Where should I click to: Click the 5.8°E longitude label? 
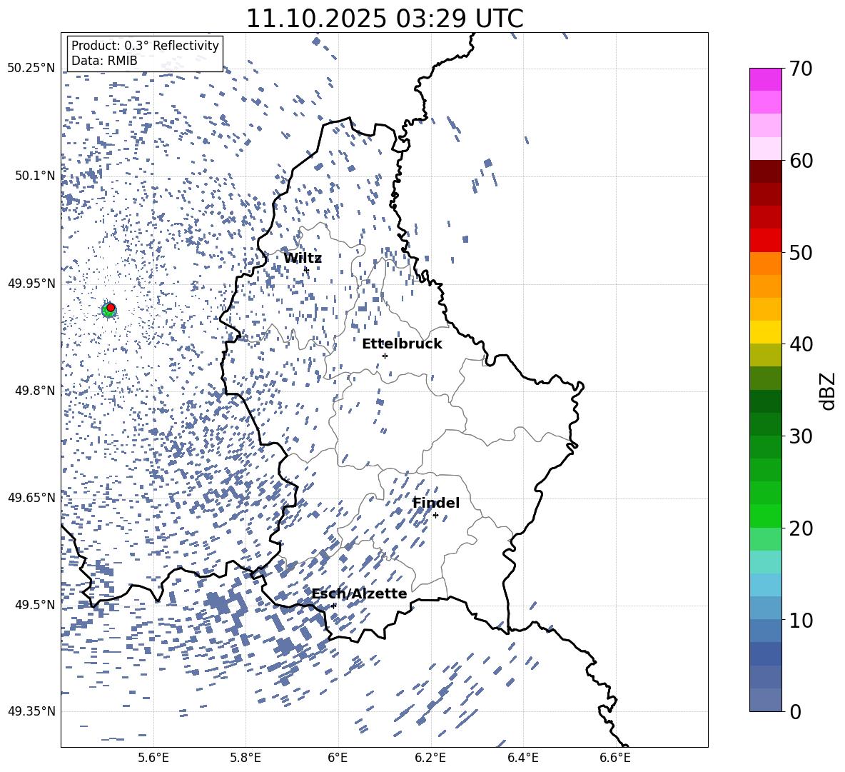(x=246, y=758)
